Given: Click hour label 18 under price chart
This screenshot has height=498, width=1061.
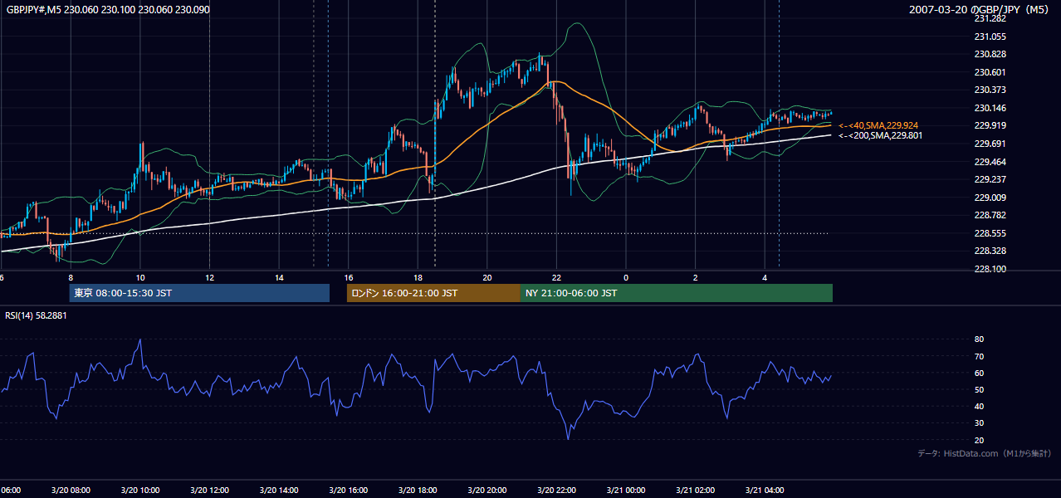Looking at the screenshot, I should tap(418, 278).
